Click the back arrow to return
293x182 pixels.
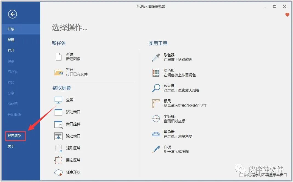pyautogui.click(x=12, y=14)
